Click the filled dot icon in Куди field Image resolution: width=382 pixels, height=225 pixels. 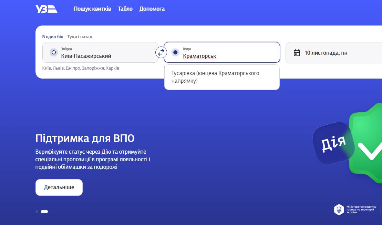point(175,52)
